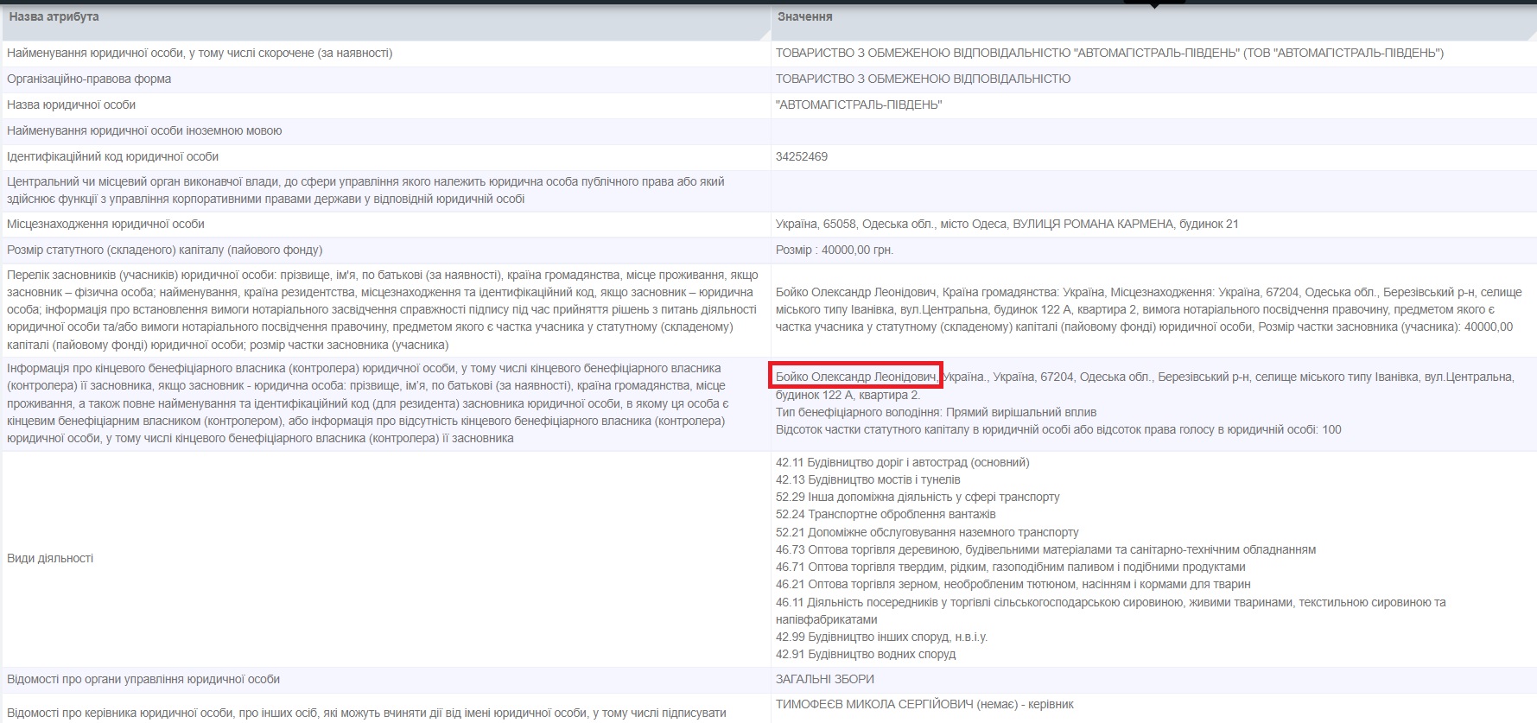Select director 'ТИМОФЕЄВ МИКОЛА СЕРГІЙОВИЧ (немає) - керівник'
Image resolution: width=1537 pixels, height=723 pixels.
pos(924,704)
